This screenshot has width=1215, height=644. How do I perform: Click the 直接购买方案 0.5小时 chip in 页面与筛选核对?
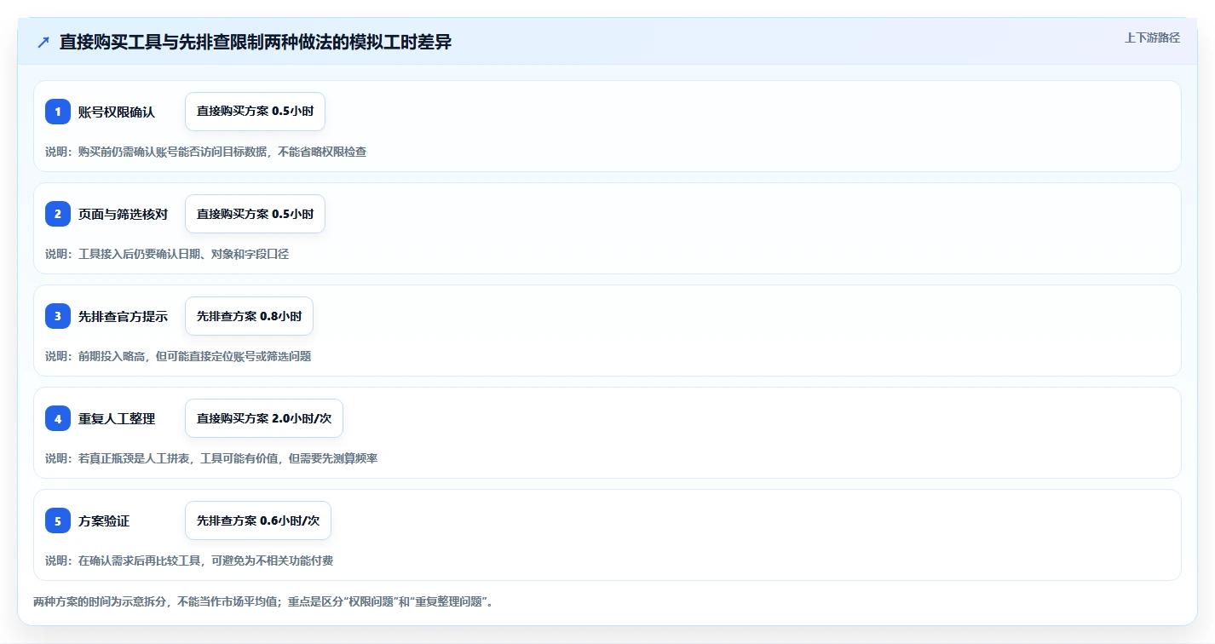tap(255, 214)
